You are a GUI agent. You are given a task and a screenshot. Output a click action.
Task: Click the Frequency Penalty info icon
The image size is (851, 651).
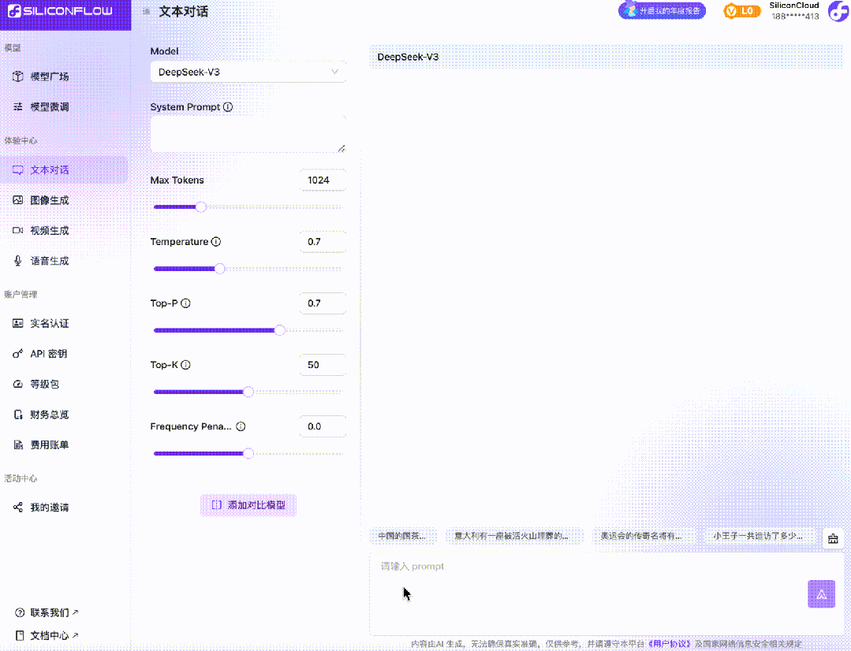point(241,426)
